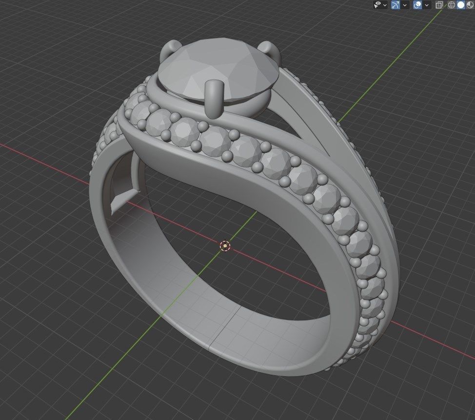The height and width of the screenshot is (420, 475).
Task: Open the selectability and visibility eye menu
Action: (x=377, y=5)
